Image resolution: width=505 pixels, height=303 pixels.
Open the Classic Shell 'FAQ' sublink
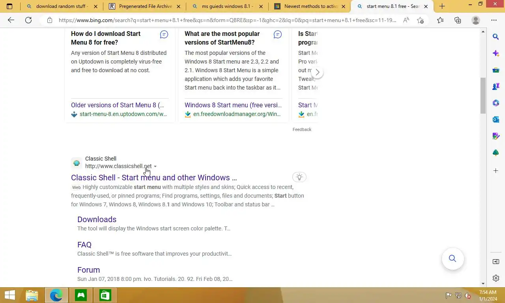84,245
